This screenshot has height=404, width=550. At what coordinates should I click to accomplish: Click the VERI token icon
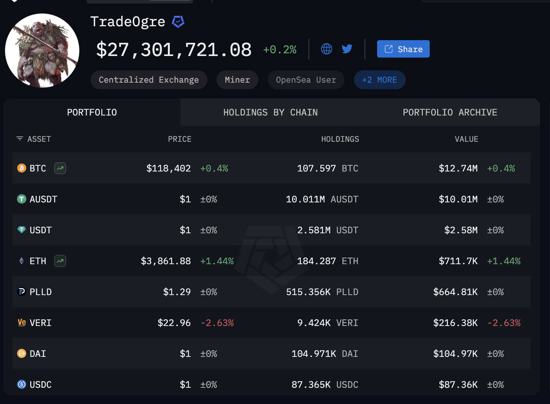click(x=22, y=323)
